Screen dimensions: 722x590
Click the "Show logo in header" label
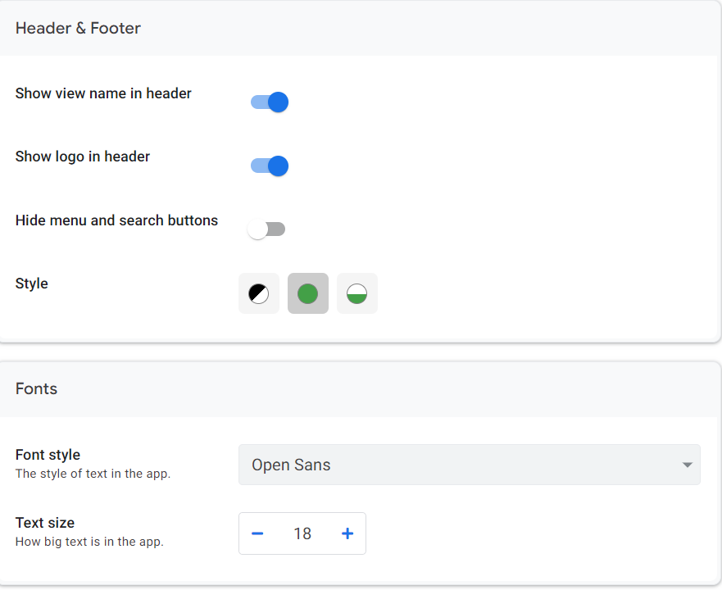tap(83, 157)
